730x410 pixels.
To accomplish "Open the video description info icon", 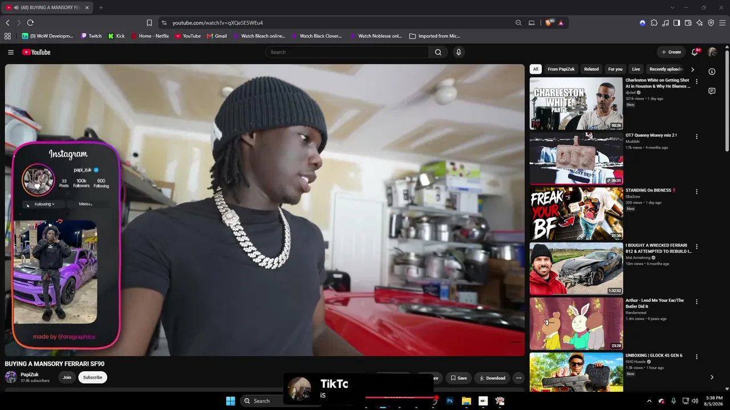I will coord(712,72).
